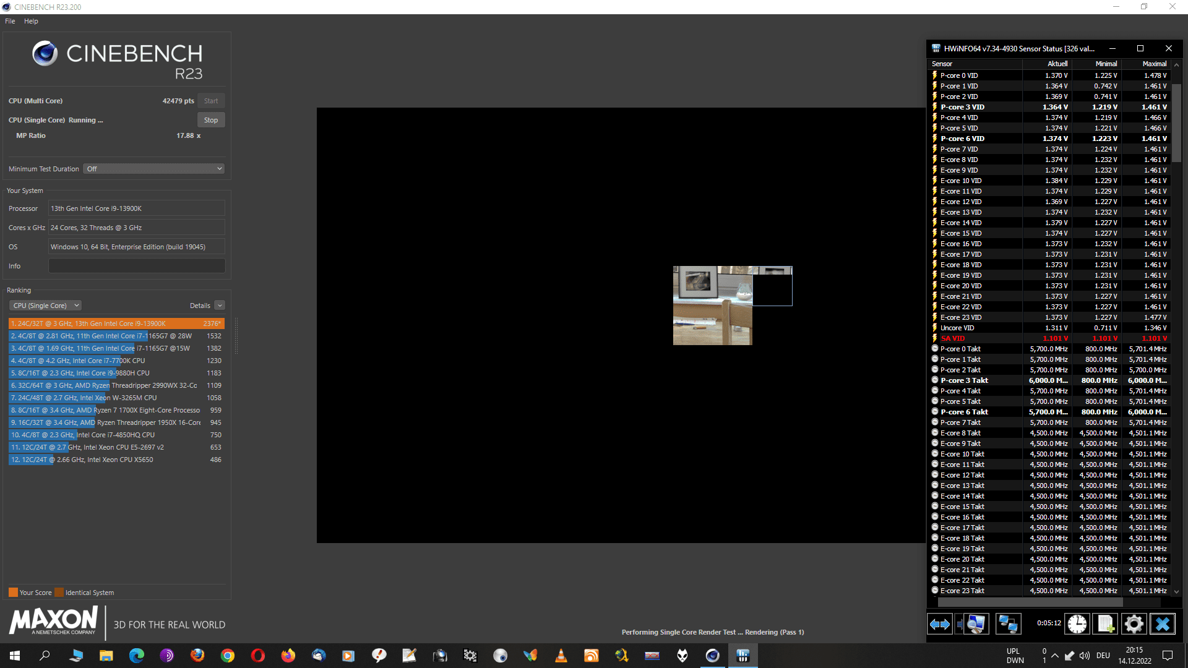
Task: Launch Tor Browser purple icon
Action: (x=167, y=656)
